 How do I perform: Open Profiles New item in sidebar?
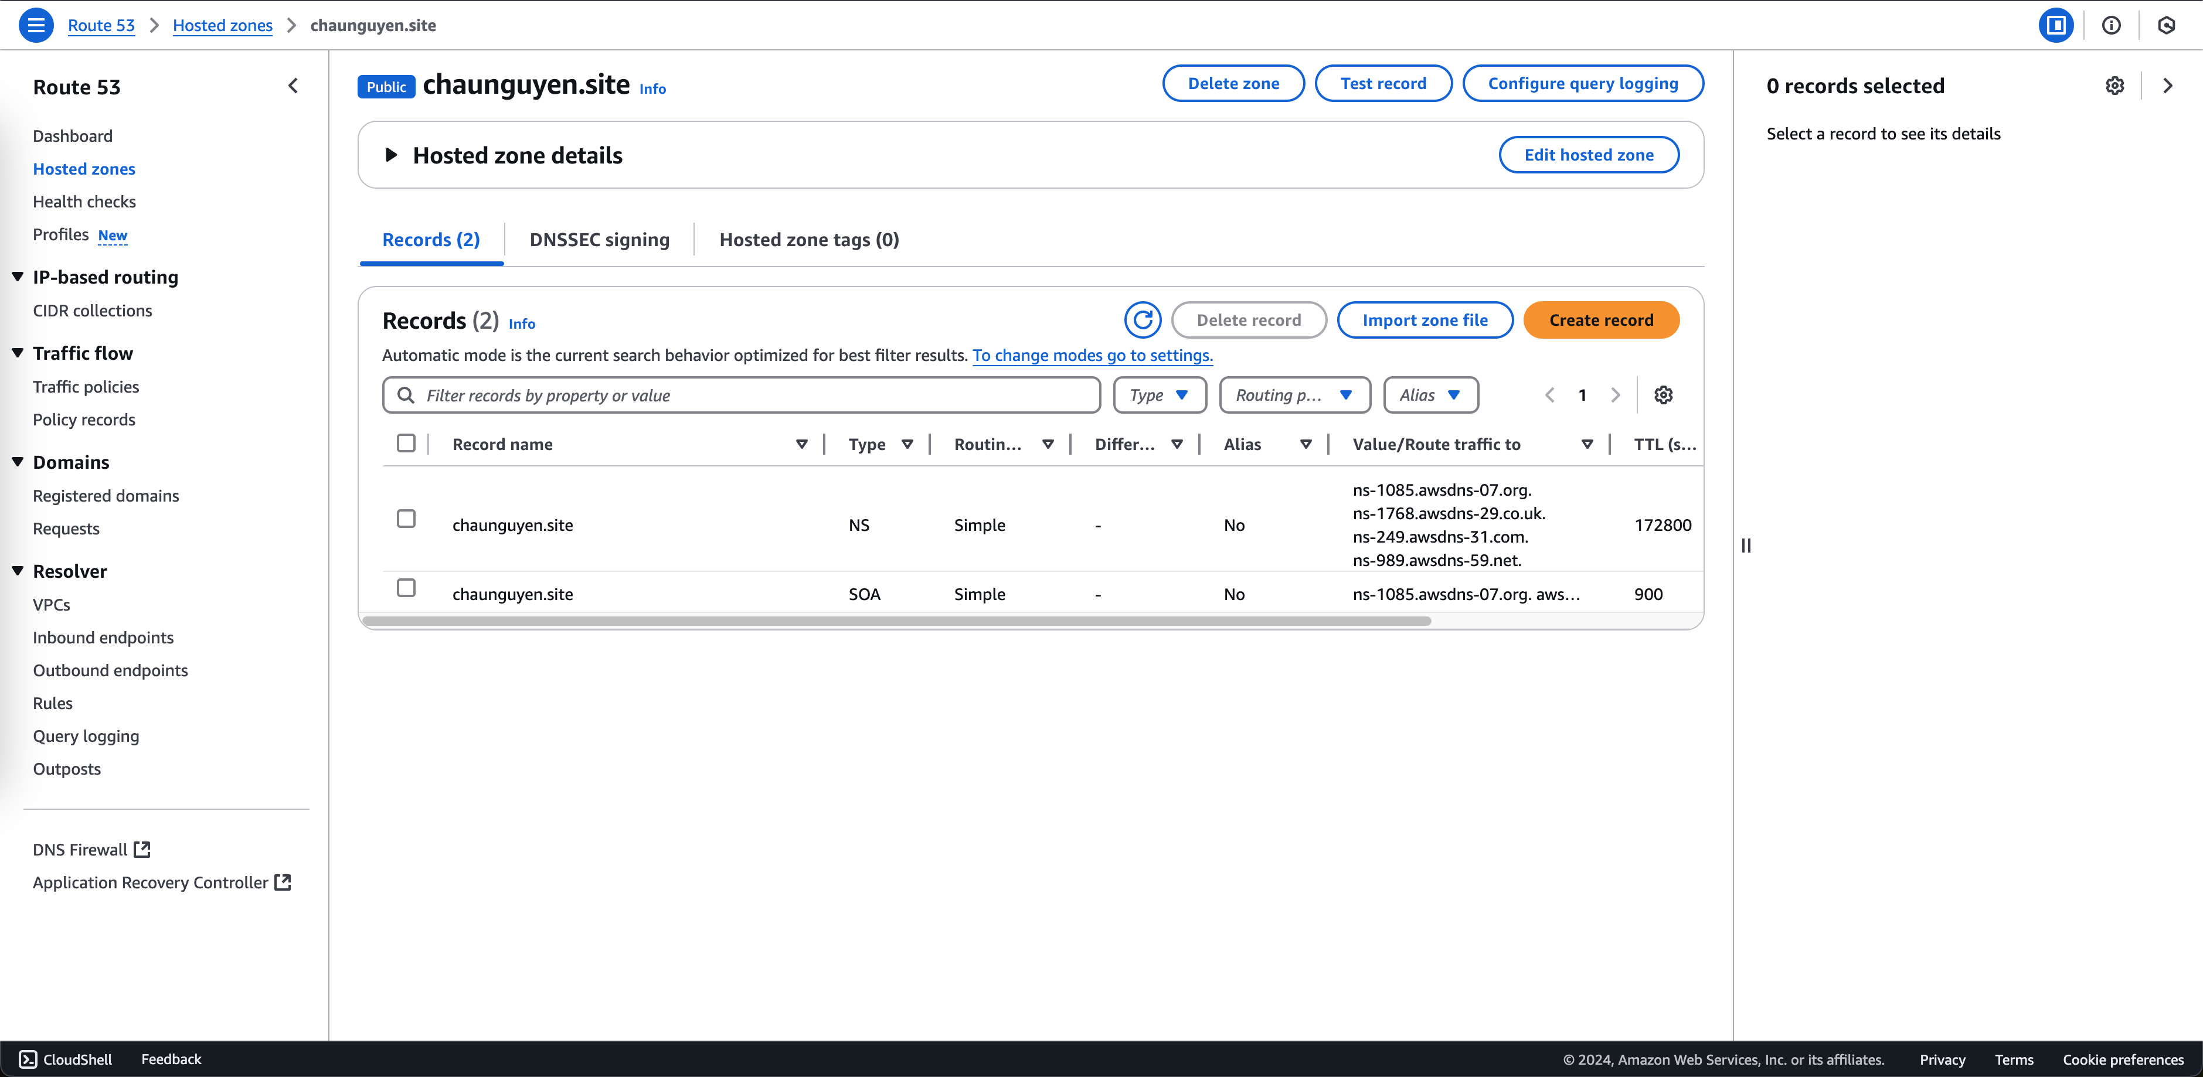tap(80, 234)
